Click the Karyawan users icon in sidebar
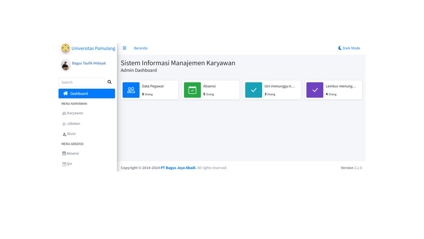 pyautogui.click(x=64, y=113)
